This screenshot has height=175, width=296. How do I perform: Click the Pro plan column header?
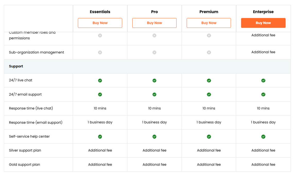click(154, 12)
